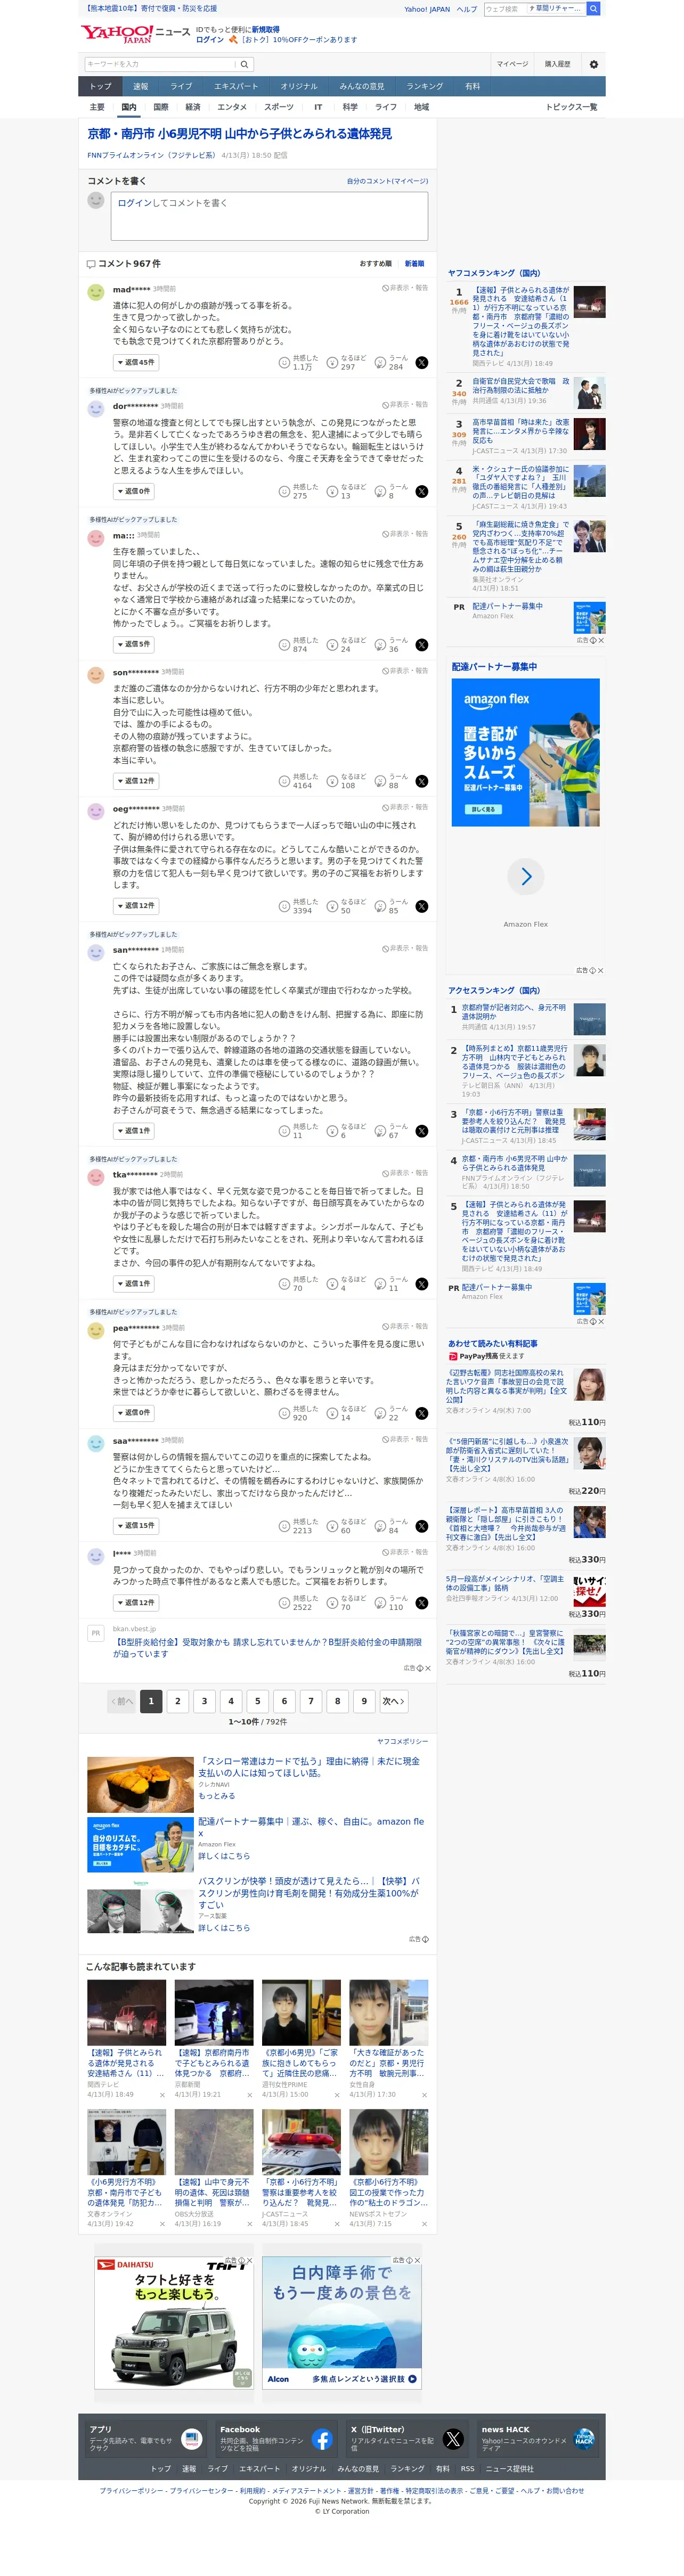Open the news HACK icon in footer
This screenshot has width=684, height=2576.
point(584,2439)
